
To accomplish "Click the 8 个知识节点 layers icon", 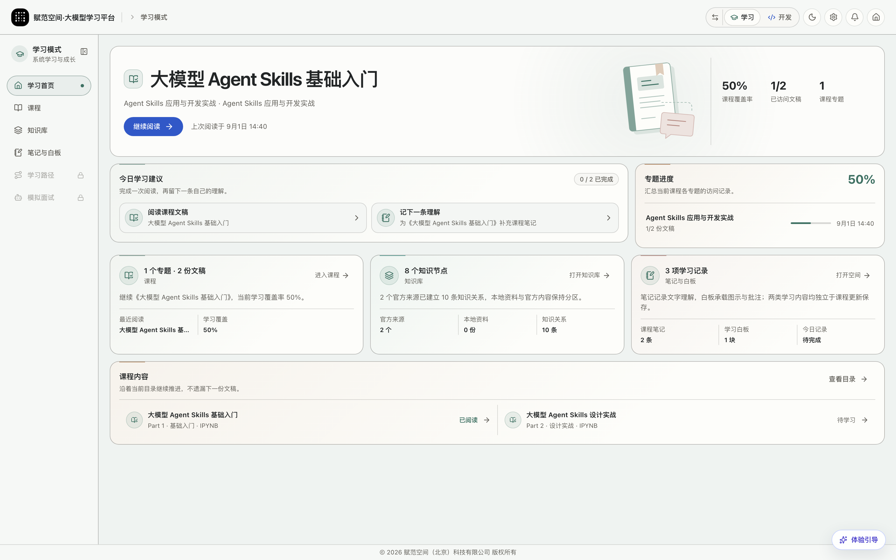I will pos(389,276).
